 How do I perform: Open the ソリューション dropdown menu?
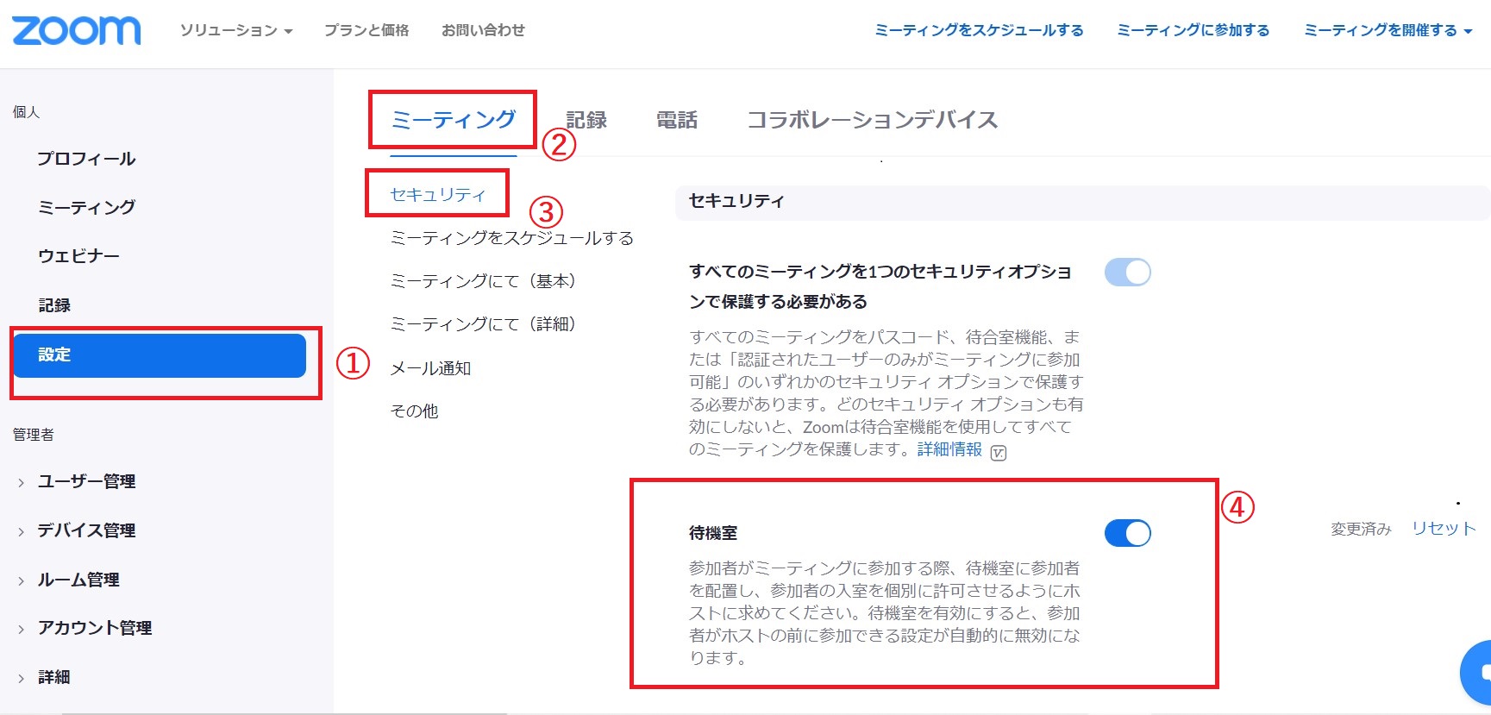pyautogui.click(x=236, y=30)
